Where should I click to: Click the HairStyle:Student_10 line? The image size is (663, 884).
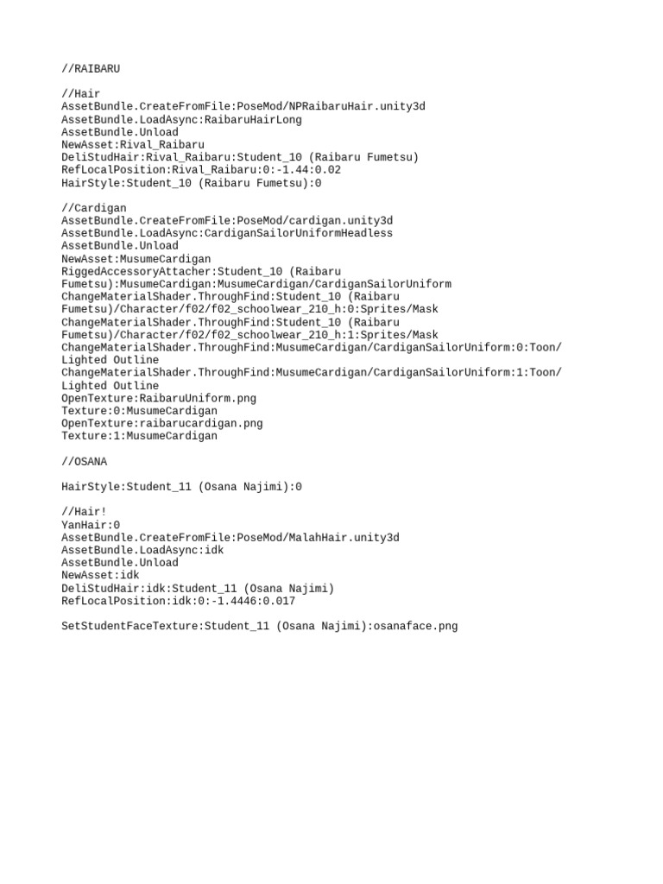coord(191,183)
